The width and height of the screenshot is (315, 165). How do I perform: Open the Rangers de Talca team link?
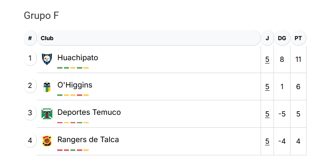pos(88,140)
